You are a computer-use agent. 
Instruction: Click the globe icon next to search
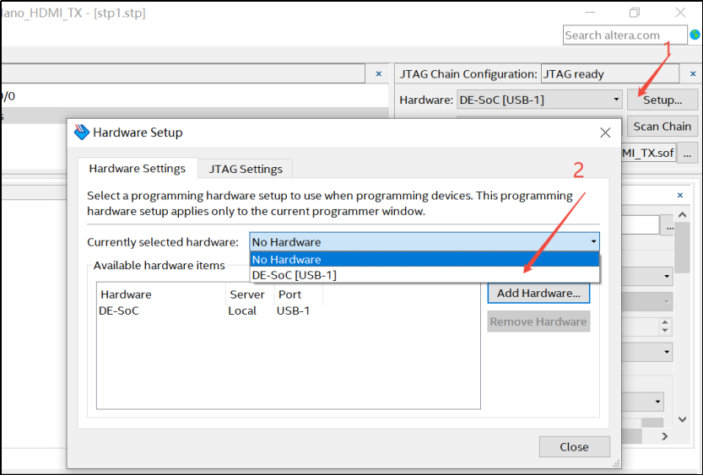[x=695, y=35]
